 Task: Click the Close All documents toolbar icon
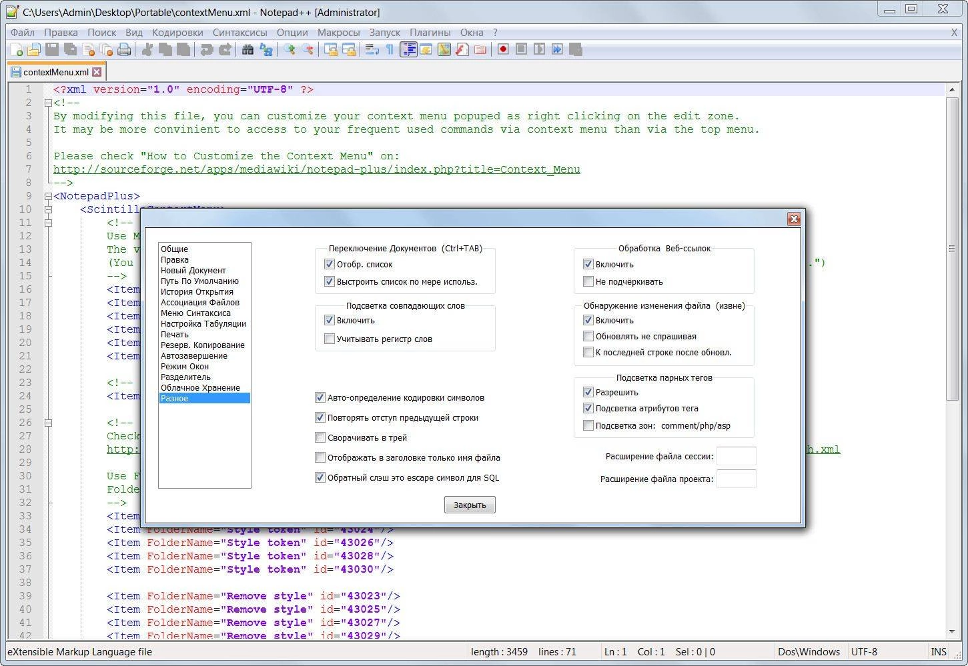point(106,49)
